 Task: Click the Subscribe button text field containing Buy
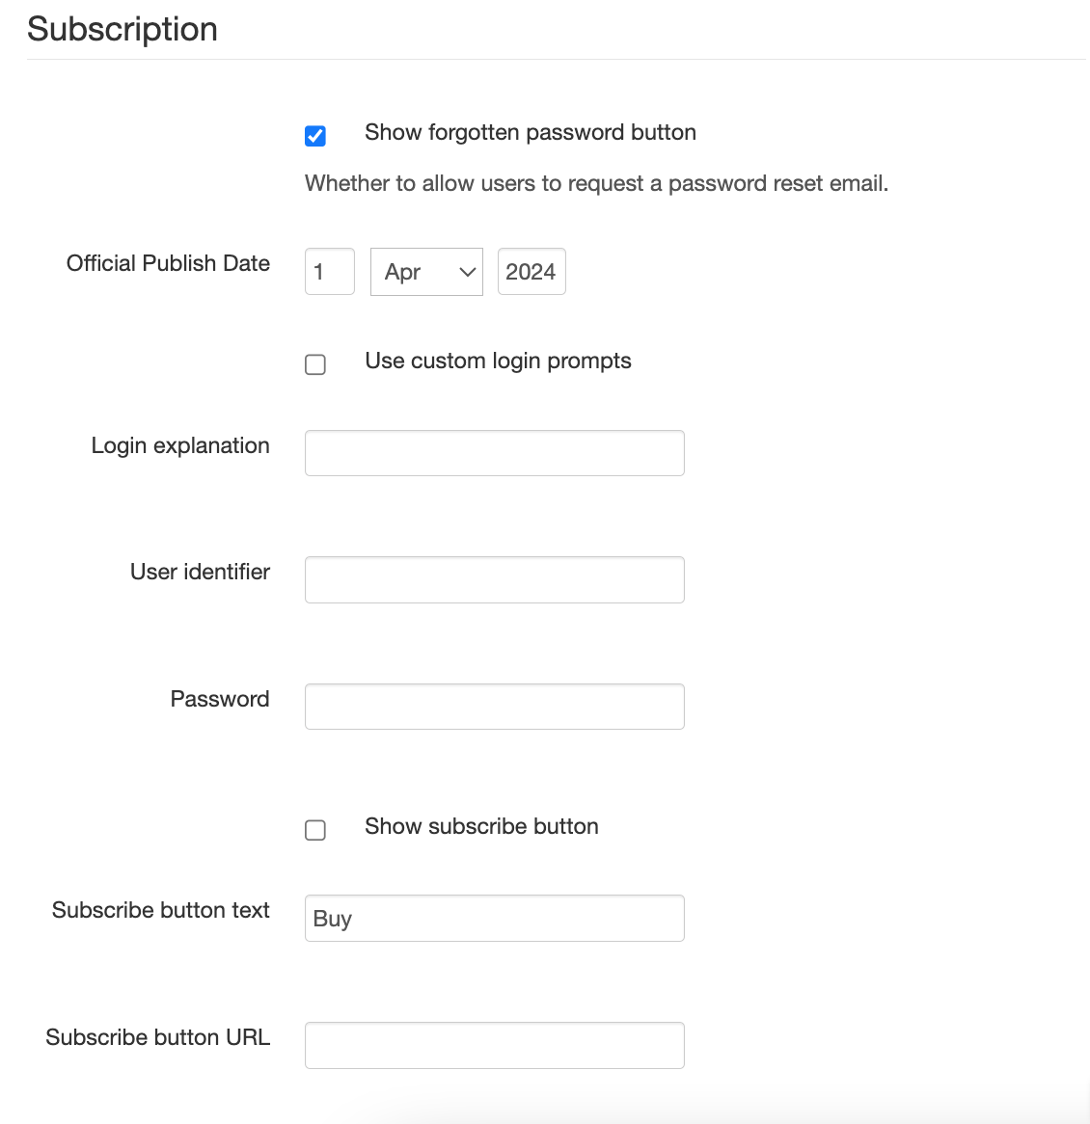[x=494, y=918]
